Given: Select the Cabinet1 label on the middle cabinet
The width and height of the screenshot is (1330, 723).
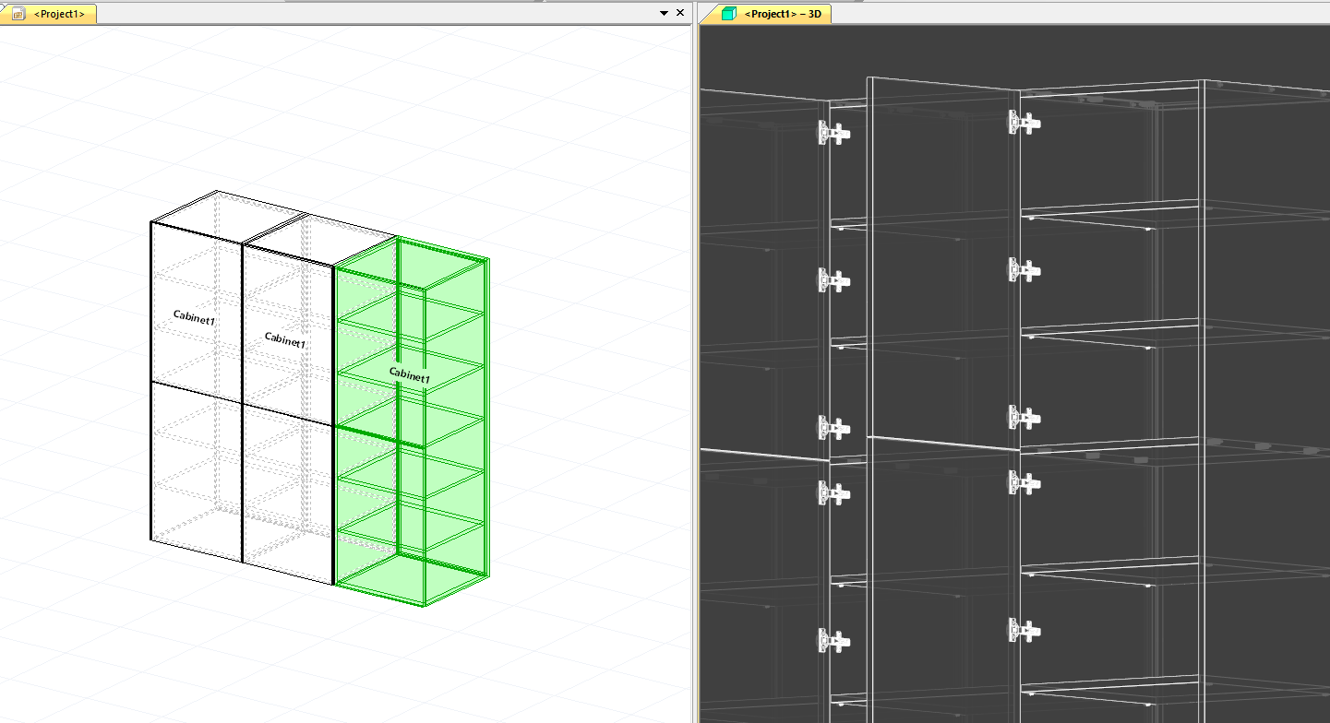Looking at the screenshot, I should (285, 340).
